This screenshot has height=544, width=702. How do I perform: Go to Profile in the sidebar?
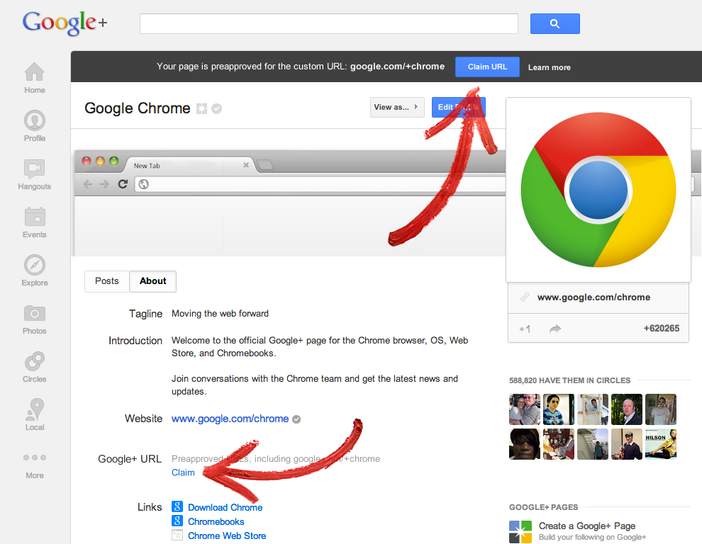tap(35, 125)
